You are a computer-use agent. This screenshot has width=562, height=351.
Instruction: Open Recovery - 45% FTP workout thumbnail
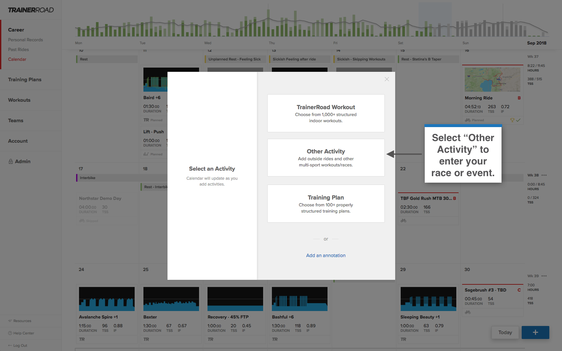pos(235,299)
